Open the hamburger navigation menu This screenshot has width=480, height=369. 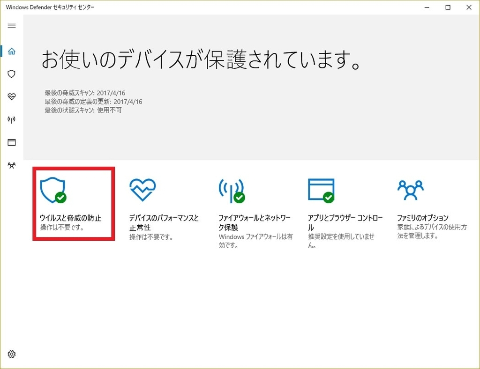click(12, 26)
